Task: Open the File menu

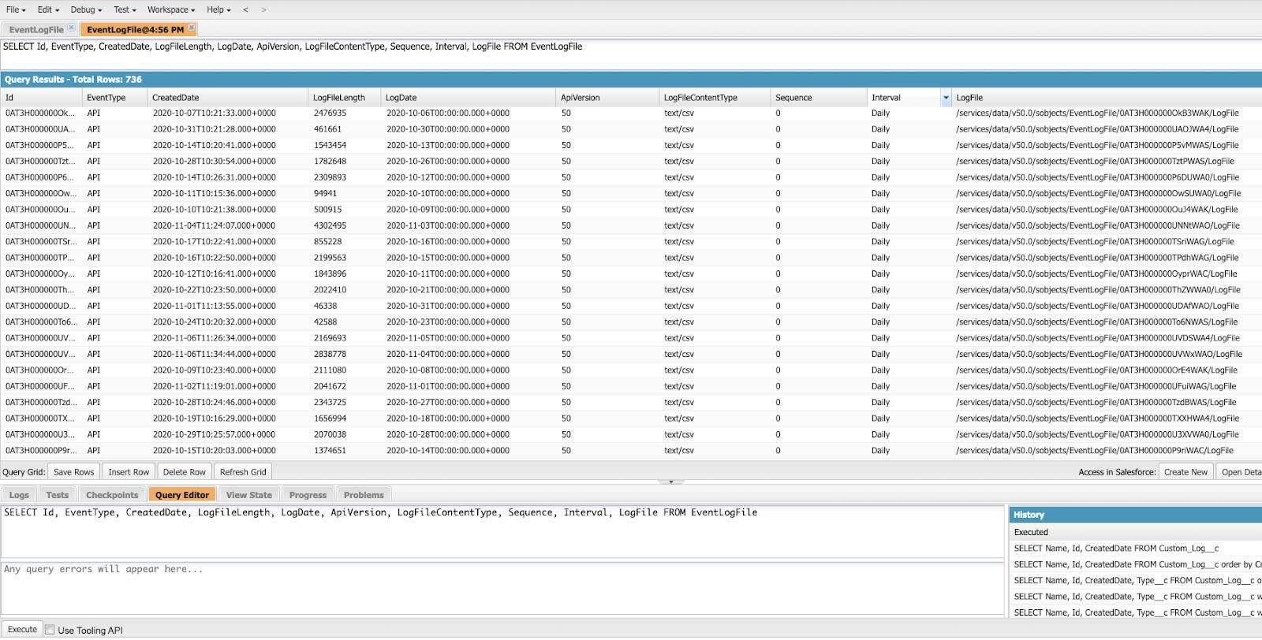Action: click(x=16, y=9)
